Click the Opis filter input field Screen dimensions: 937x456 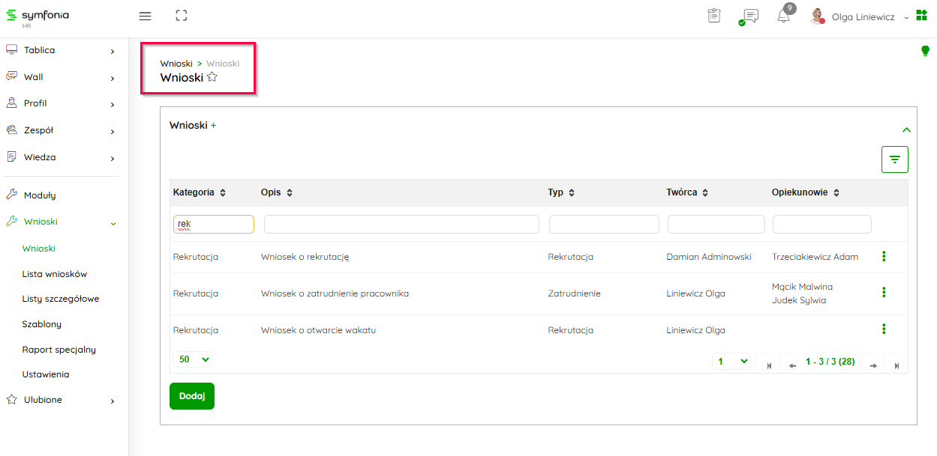(x=401, y=225)
